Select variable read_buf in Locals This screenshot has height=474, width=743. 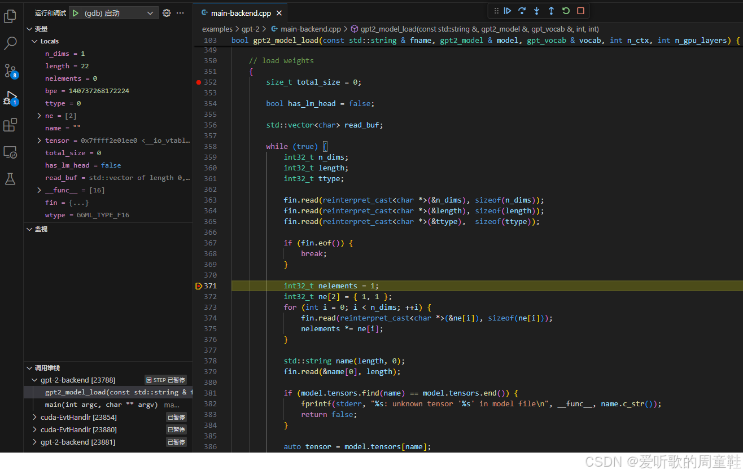(x=108, y=178)
